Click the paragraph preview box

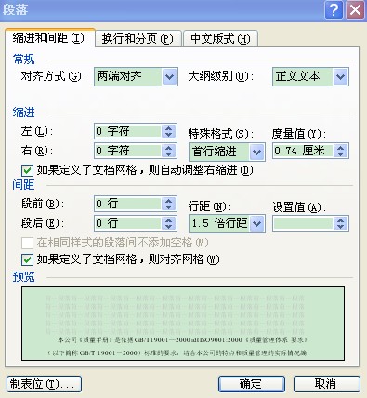click(183, 324)
